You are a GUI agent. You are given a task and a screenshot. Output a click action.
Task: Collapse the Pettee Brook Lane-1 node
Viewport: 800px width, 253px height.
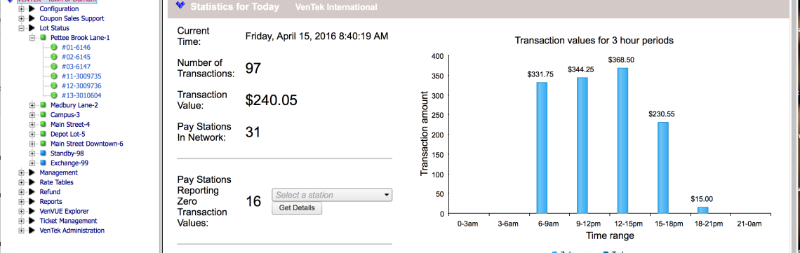[32, 38]
